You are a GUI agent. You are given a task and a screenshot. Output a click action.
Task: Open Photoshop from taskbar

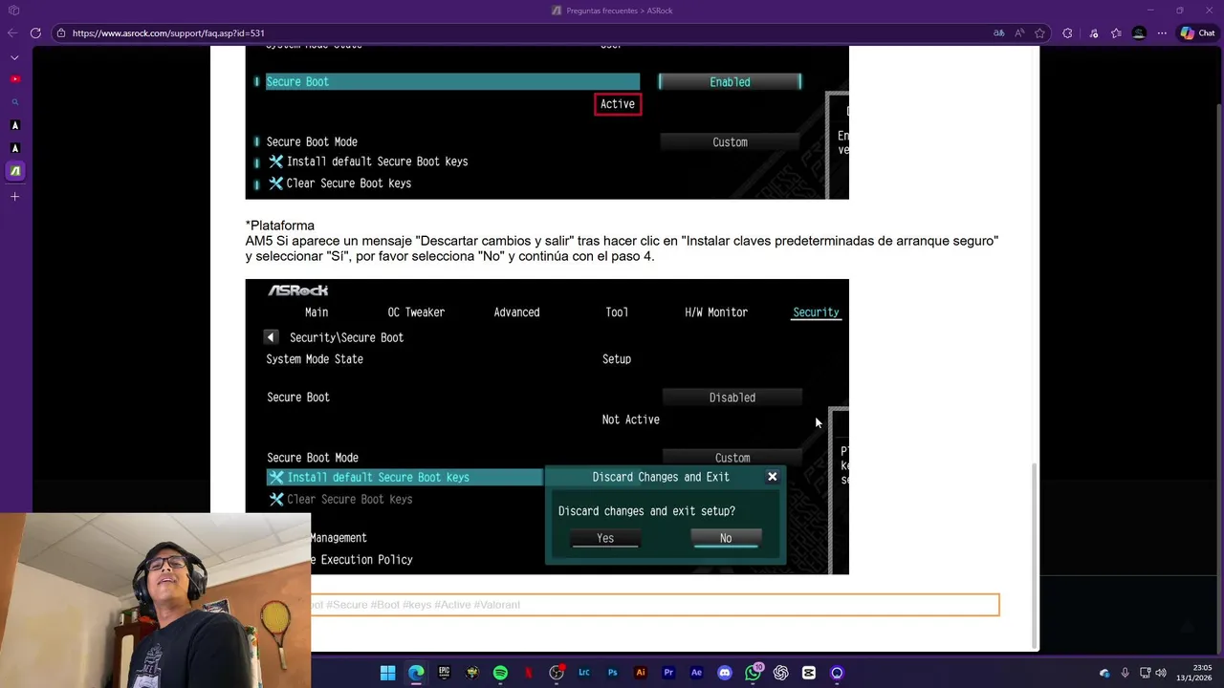(612, 673)
